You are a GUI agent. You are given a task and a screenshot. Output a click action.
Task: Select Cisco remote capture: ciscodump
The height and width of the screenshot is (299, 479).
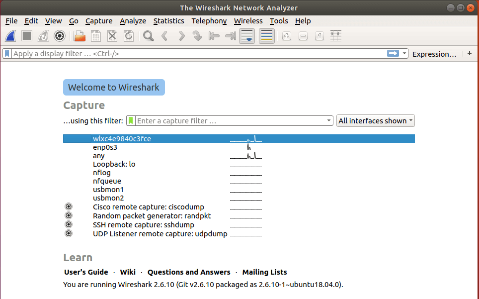239,207
